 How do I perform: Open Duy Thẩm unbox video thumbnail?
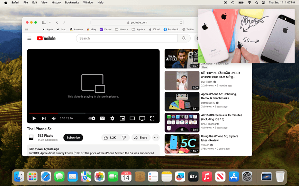click(182, 81)
